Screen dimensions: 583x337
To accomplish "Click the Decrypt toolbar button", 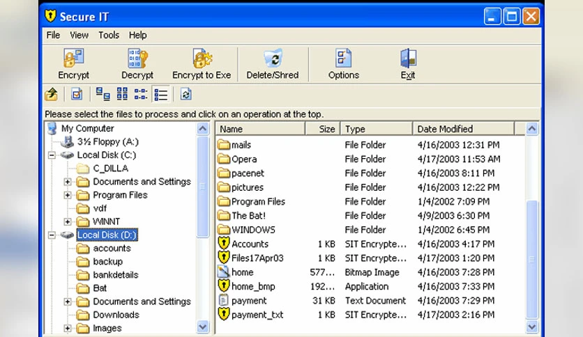I will pyautogui.click(x=137, y=64).
